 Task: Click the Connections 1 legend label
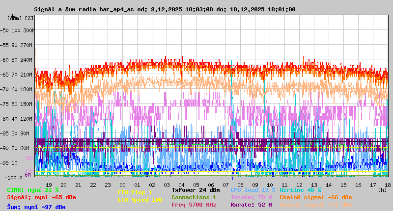[x=194, y=197]
